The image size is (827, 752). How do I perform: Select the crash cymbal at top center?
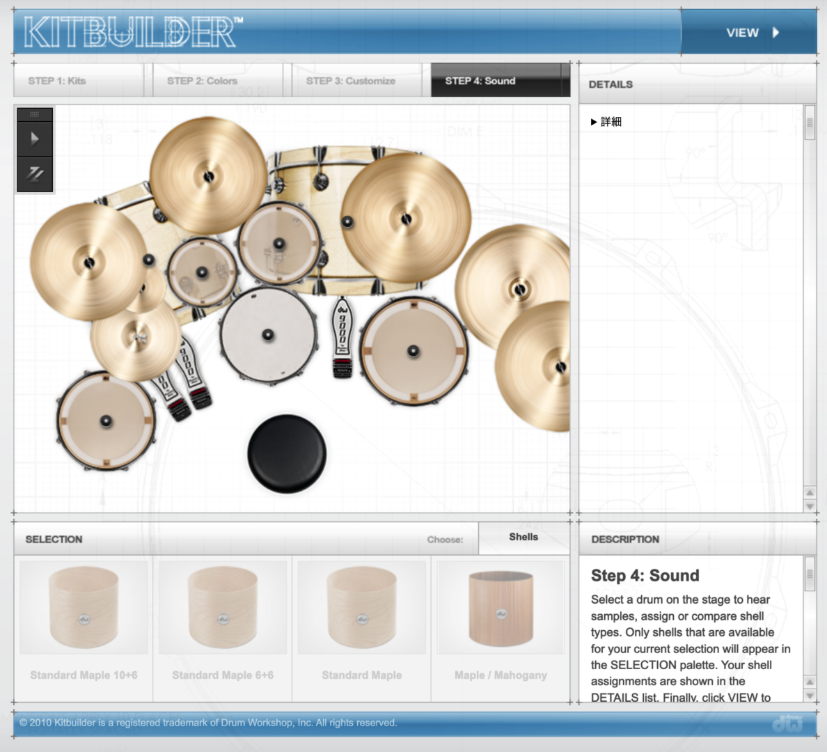point(208,175)
